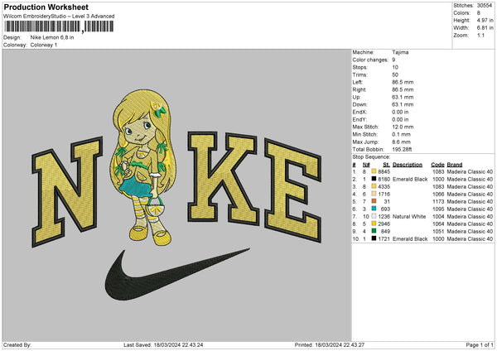Select the embroidered letter K
Viewport: 497px width, 351px height.
coord(218,177)
